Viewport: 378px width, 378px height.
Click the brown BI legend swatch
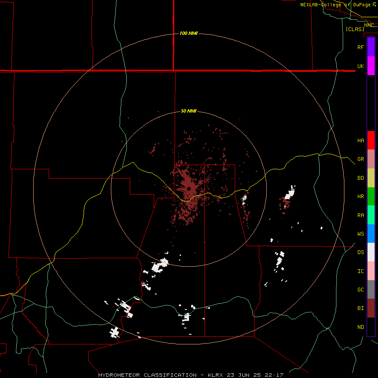pyautogui.click(x=371, y=308)
